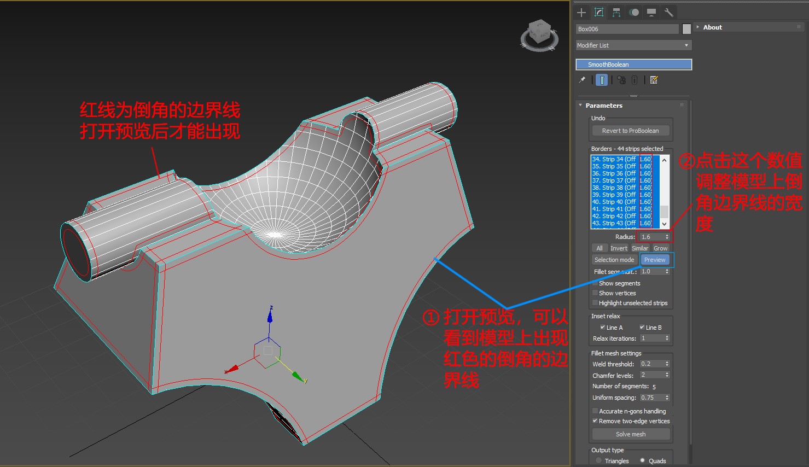The width and height of the screenshot is (809, 467).
Task: Click the Pin Stack icon
Action: point(582,80)
